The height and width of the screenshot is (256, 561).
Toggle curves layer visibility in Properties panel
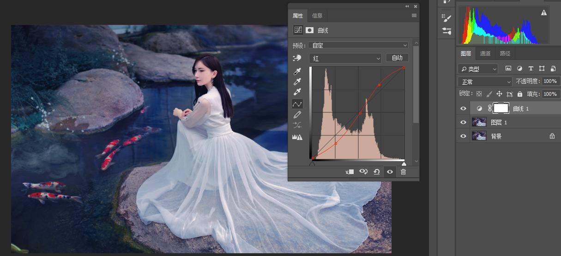coord(390,172)
